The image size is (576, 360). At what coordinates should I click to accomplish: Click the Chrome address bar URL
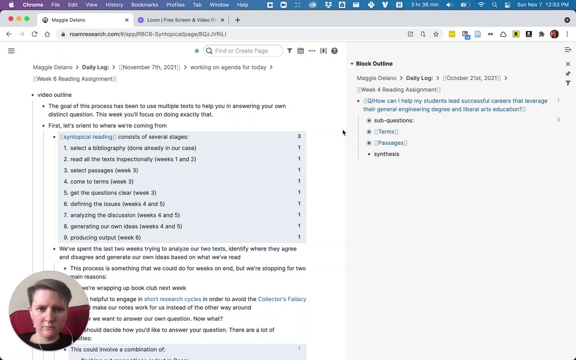[x=148, y=34]
